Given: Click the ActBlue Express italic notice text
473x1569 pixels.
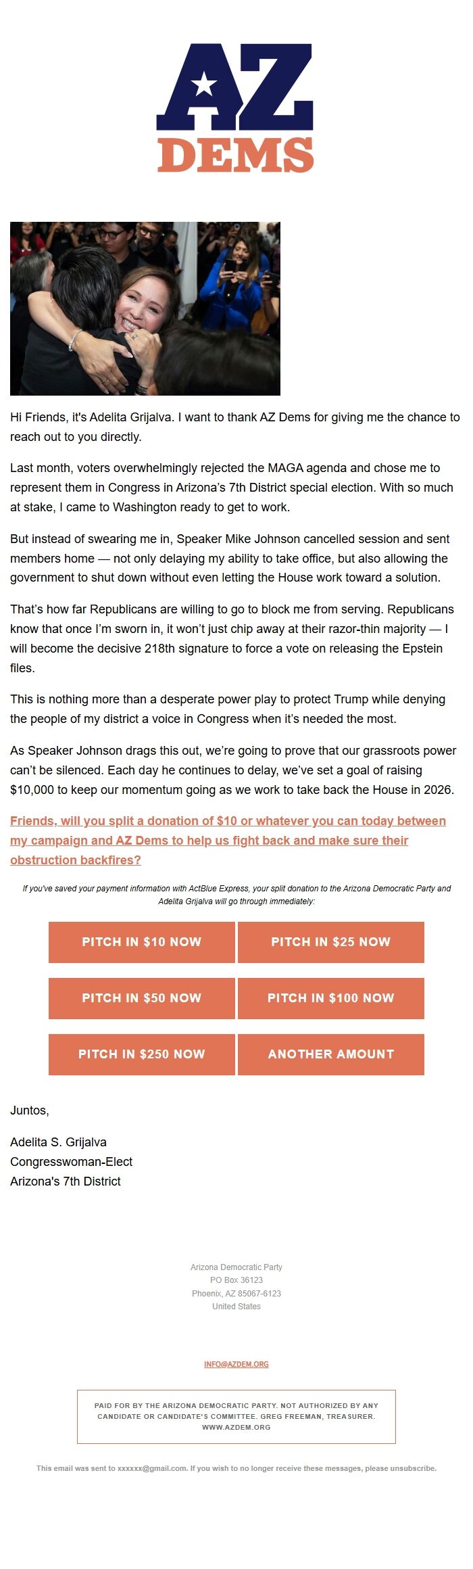Looking at the screenshot, I should coord(236,894).
